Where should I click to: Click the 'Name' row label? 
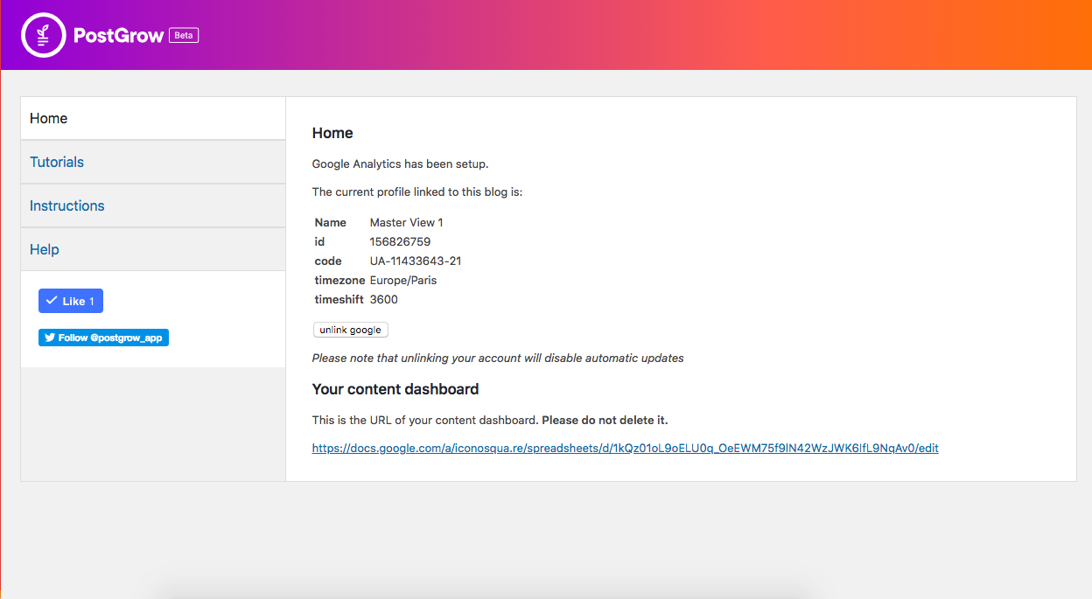(x=331, y=222)
